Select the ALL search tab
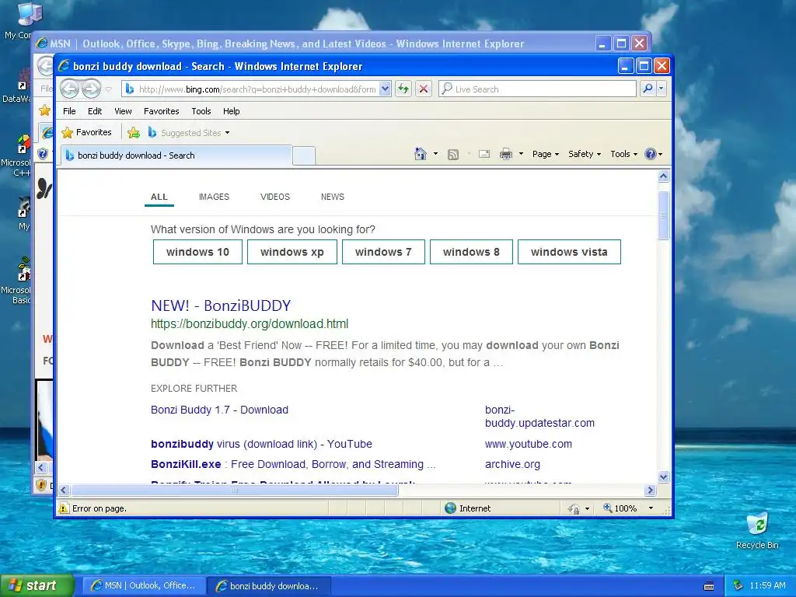This screenshot has height=597, width=796. pyautogui.click(x=159, y=197)
